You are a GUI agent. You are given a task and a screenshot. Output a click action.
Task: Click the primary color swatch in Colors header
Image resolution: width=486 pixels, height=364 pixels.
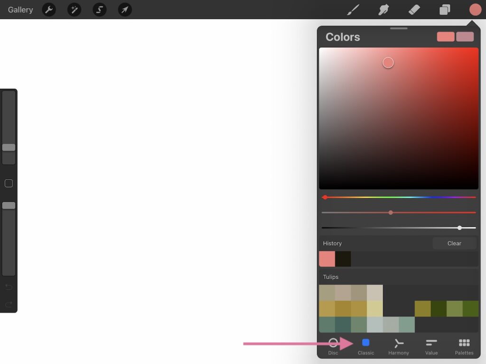click(x=446, y=36)
